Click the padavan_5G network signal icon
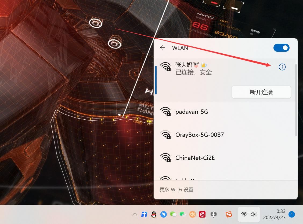The height and width of the screenshot is (224, 303). pos(166,111)
